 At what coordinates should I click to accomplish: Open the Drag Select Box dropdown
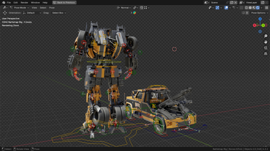[59, 13]
